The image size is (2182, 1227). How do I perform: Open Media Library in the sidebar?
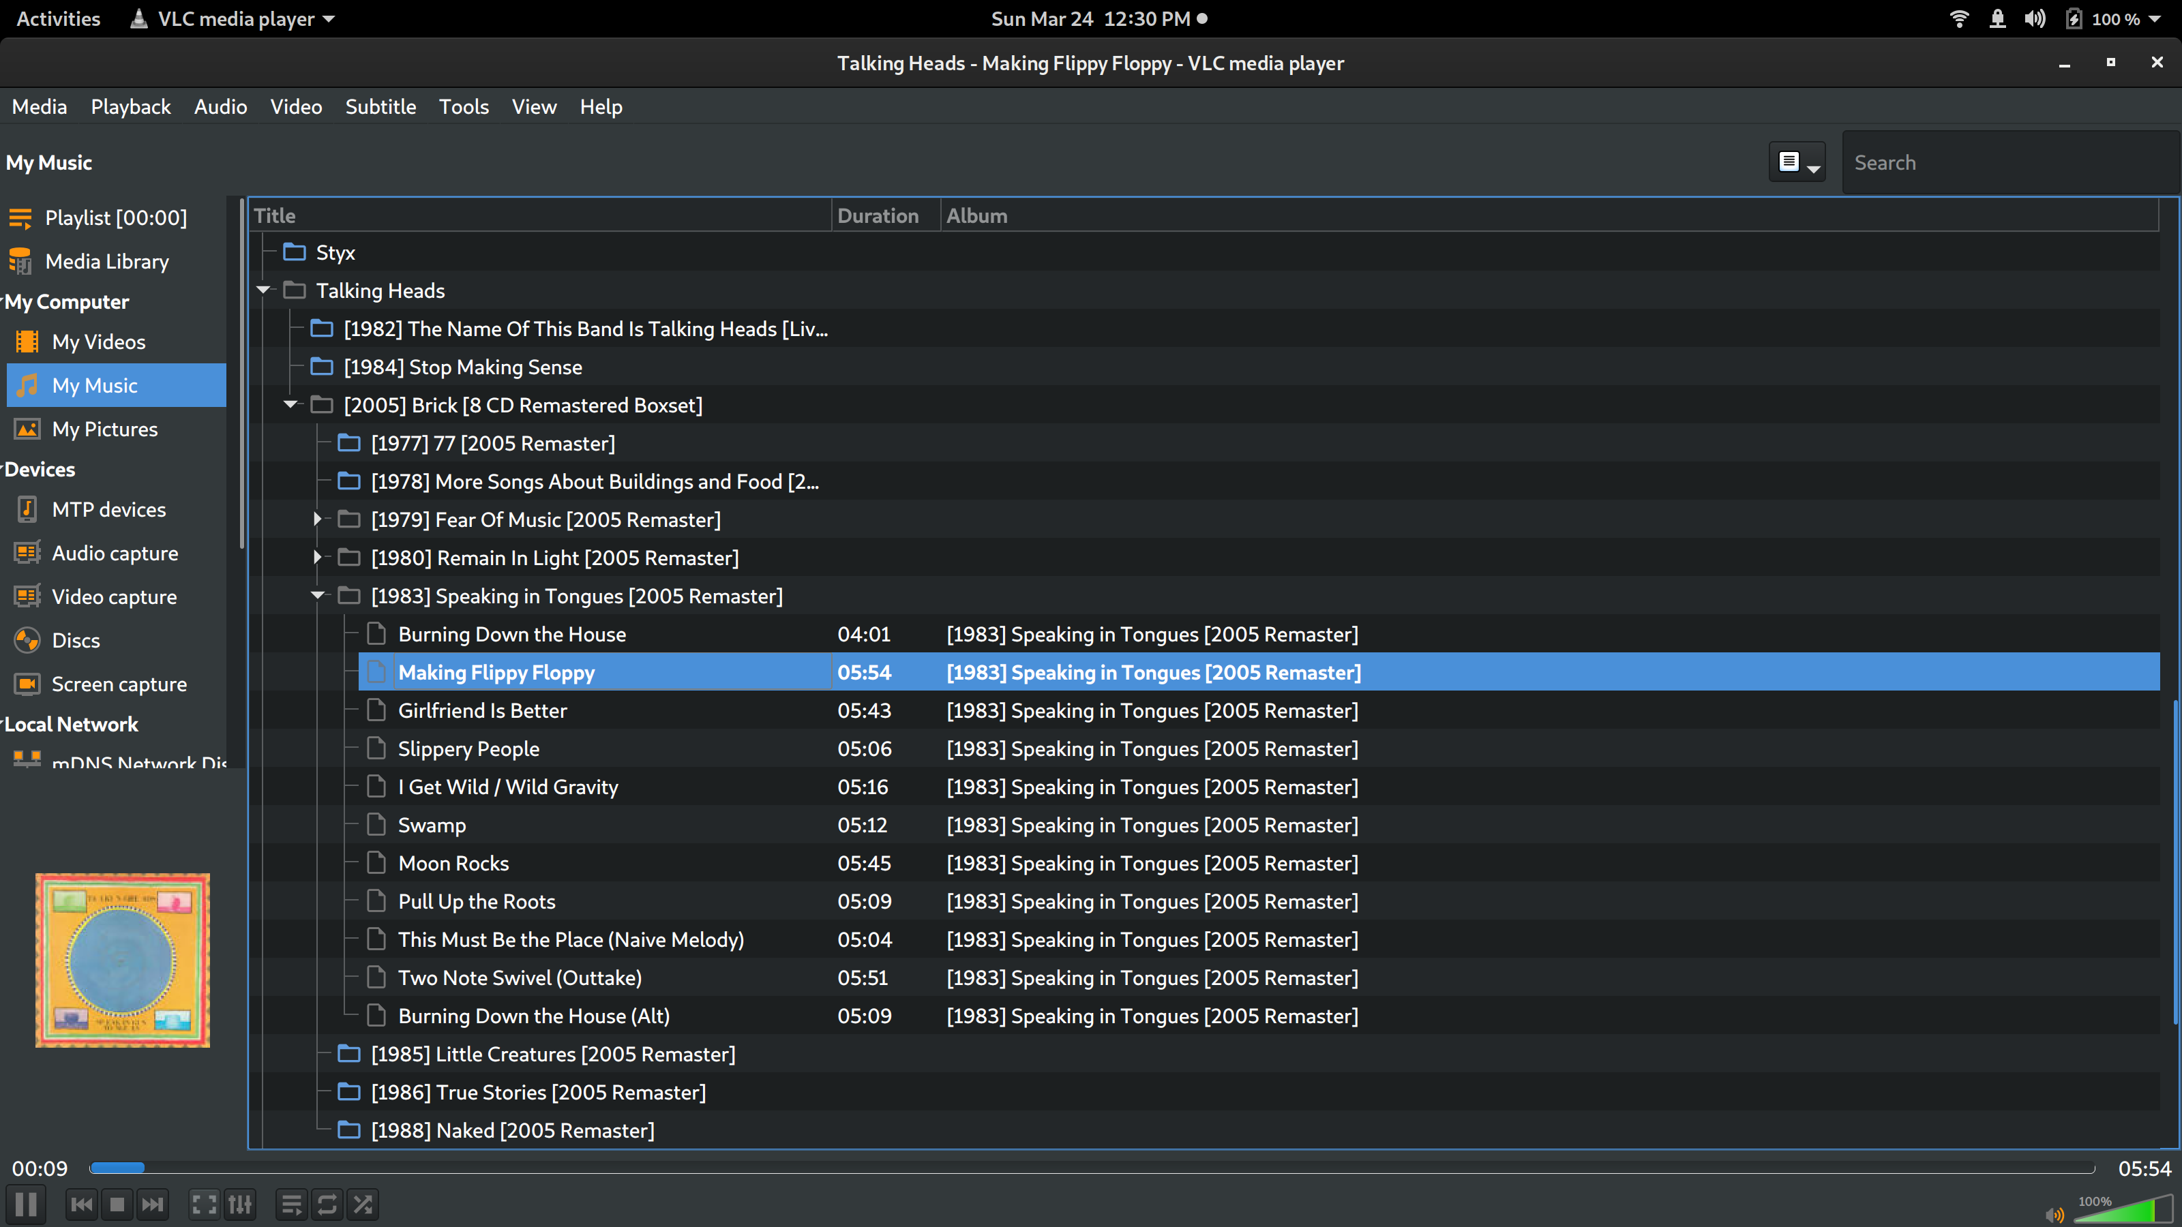pyautogui.click(x=115, y=262)
